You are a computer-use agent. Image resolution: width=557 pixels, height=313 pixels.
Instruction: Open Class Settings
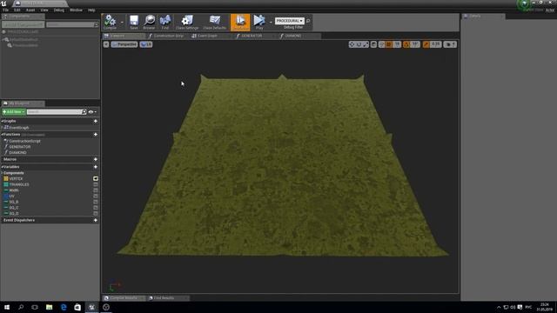[x=187, y=22]
